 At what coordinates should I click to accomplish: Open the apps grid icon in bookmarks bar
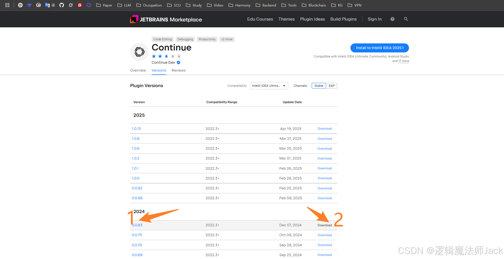click(7, 5)
